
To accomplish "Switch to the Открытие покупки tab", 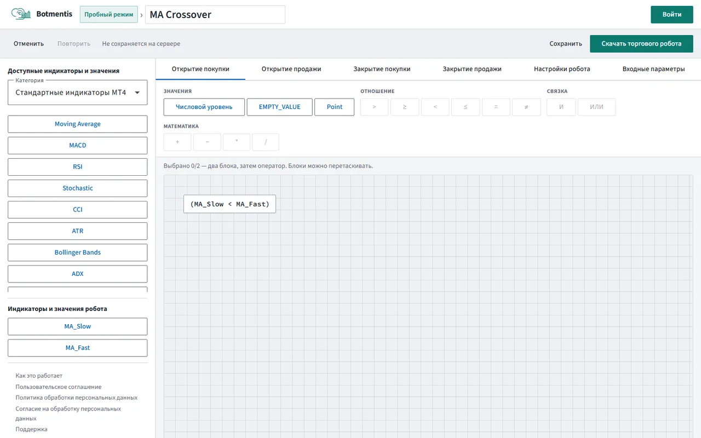I will (200, 69).
